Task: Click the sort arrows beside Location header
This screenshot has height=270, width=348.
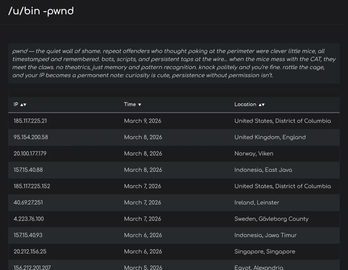Action: tap(261, 105)
